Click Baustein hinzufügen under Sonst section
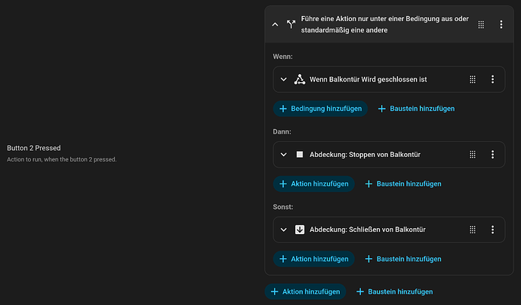 (402, 259)
